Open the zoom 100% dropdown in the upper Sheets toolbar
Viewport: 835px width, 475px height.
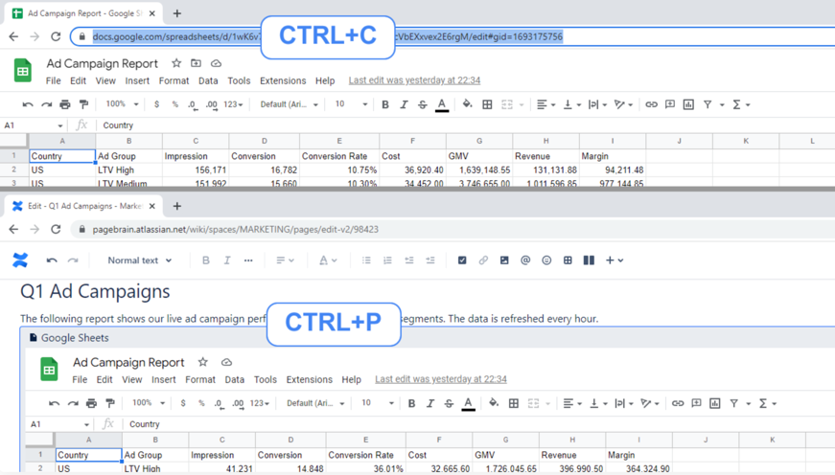coord(122,104)
